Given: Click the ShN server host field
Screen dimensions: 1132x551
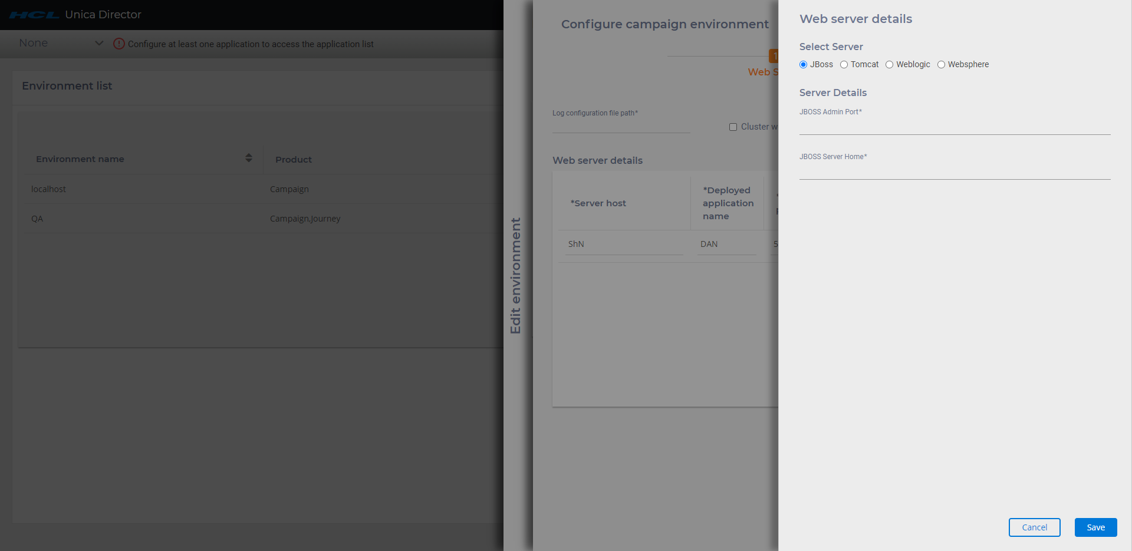Looking at the screenshot, I should click(x=624, y=245).
